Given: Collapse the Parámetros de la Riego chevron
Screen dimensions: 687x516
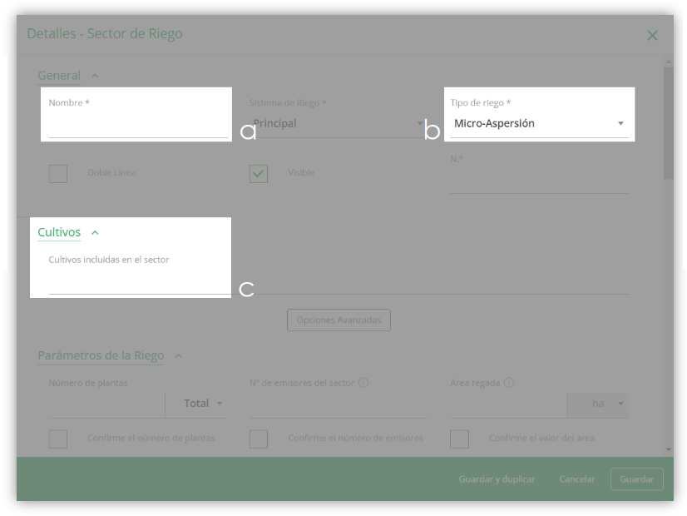Looking at the screenshot, I should pyautogui.click(x=178, y=356).
